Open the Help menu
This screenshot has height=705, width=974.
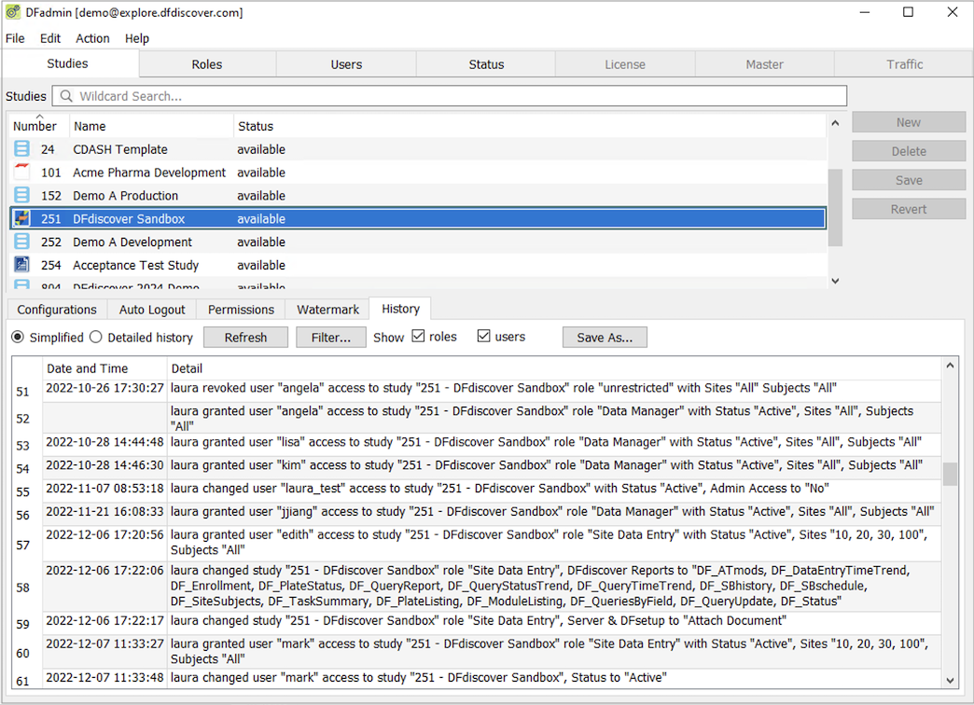point(136,38)
